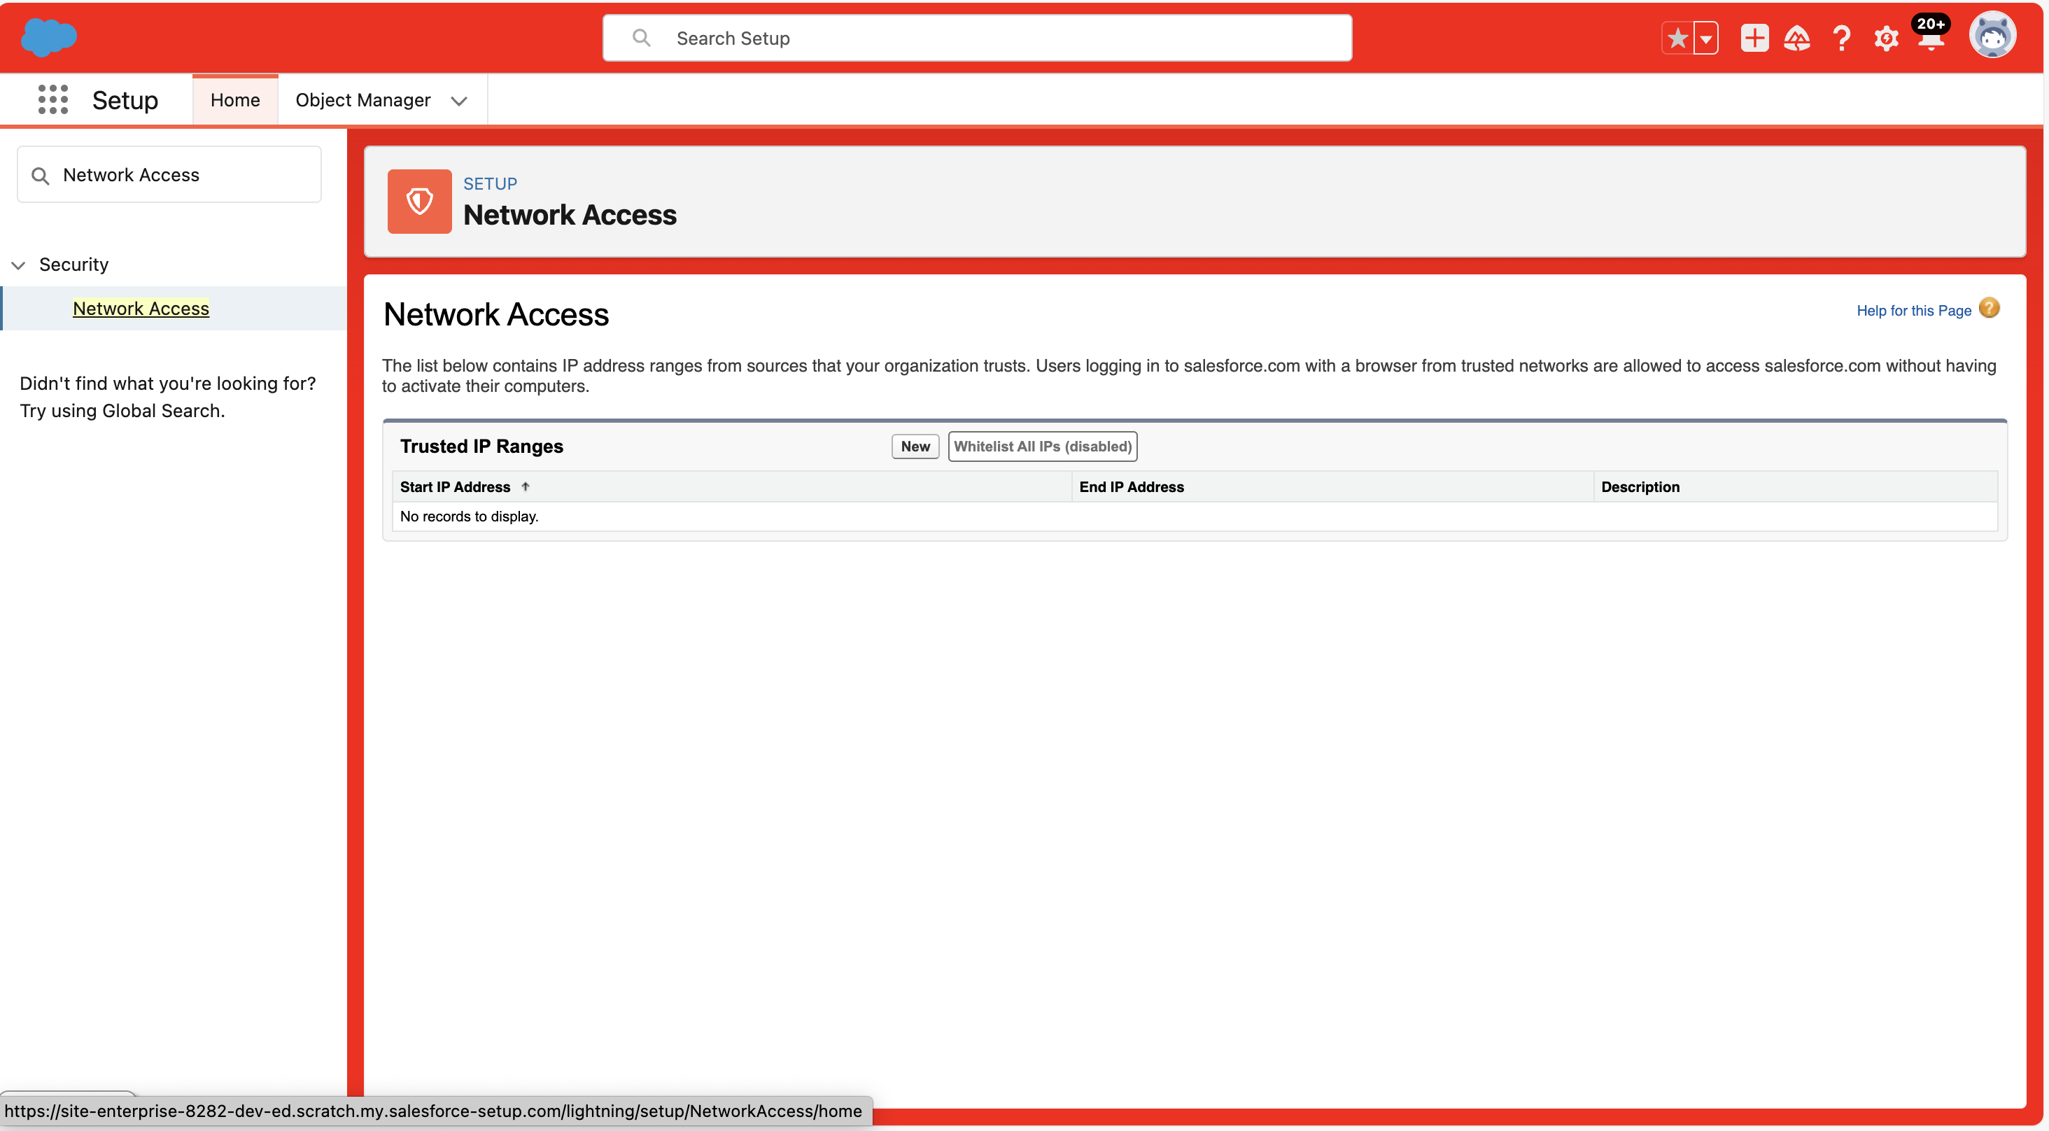Open the favorites list dropdown arrow
The width and height of the screenshot is (2049, 1131).
coord(1705,37)
